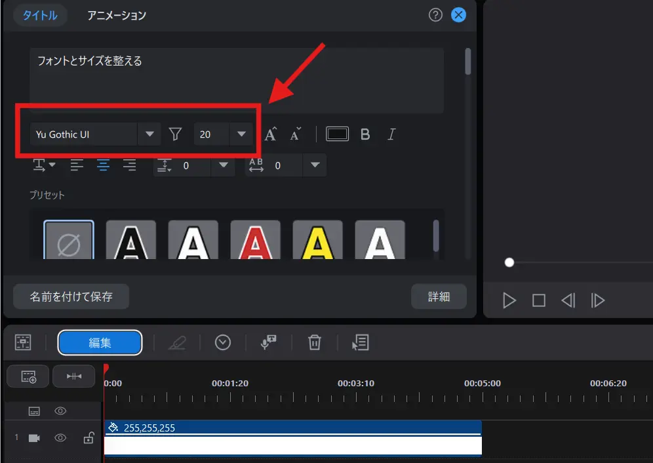653x463 pixels.
Task: Step forward one frame
Action: pos(598,300)
